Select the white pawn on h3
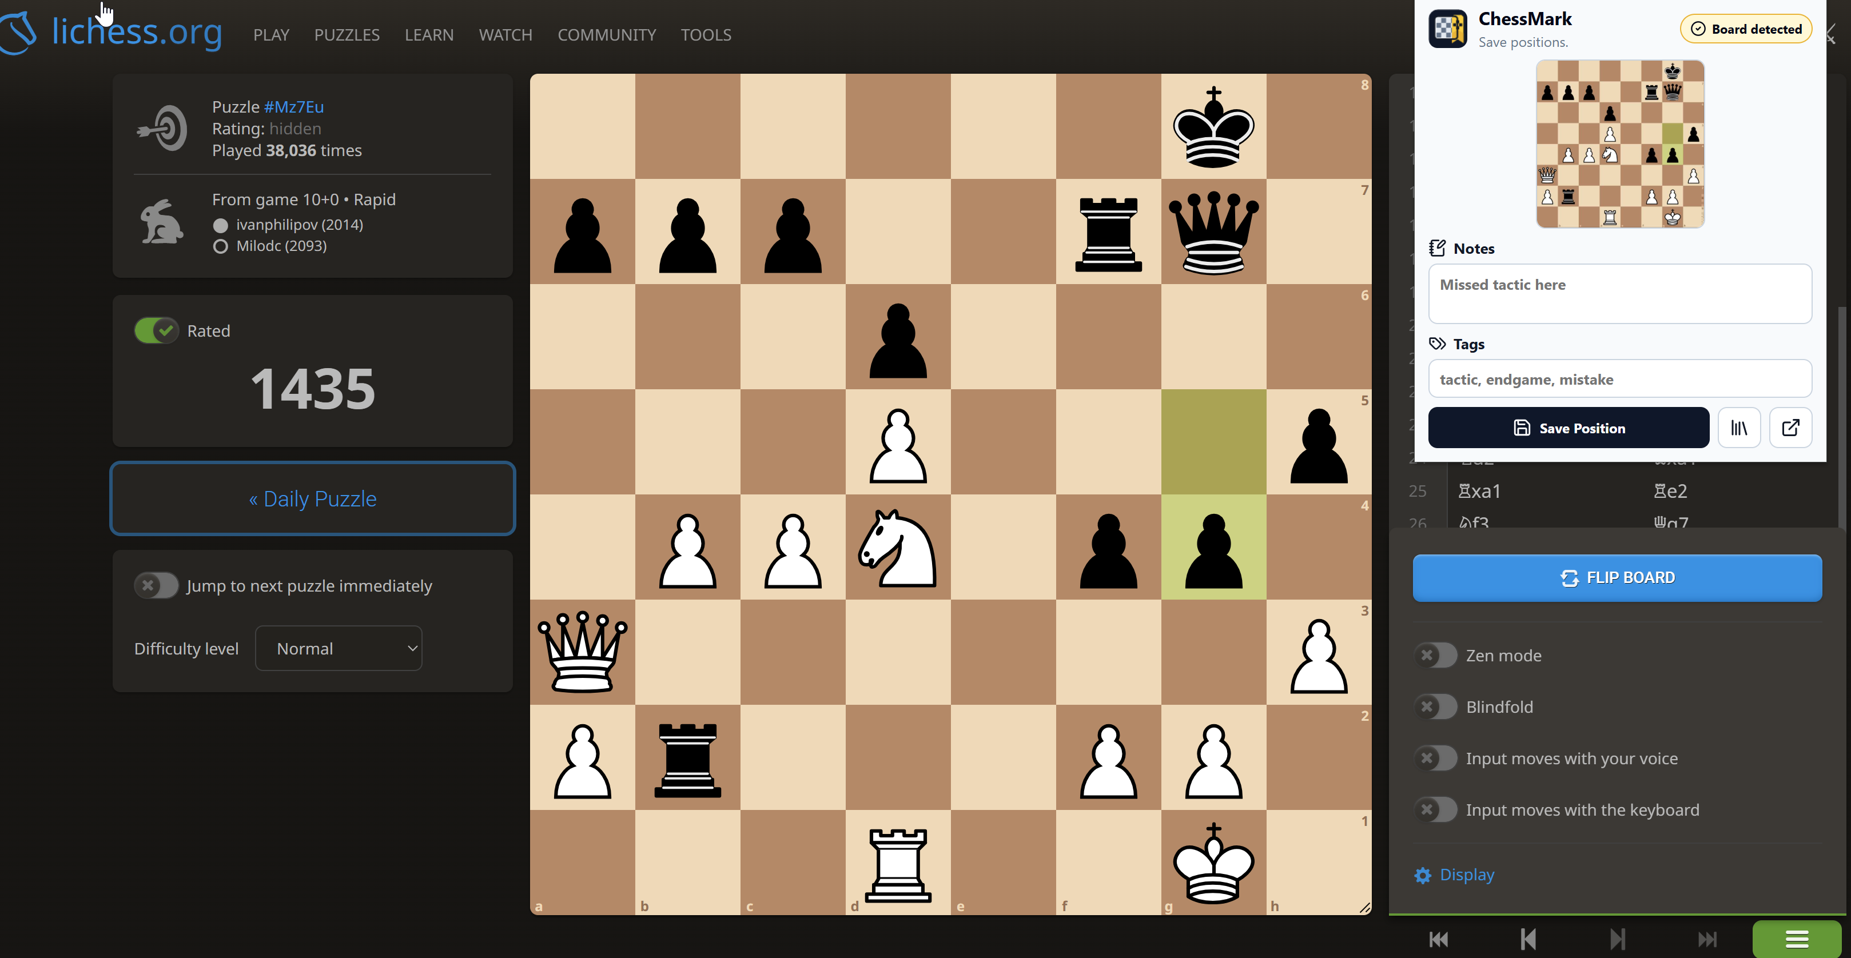This screenshot has height=958, width=1851. tap(1319, 652)
